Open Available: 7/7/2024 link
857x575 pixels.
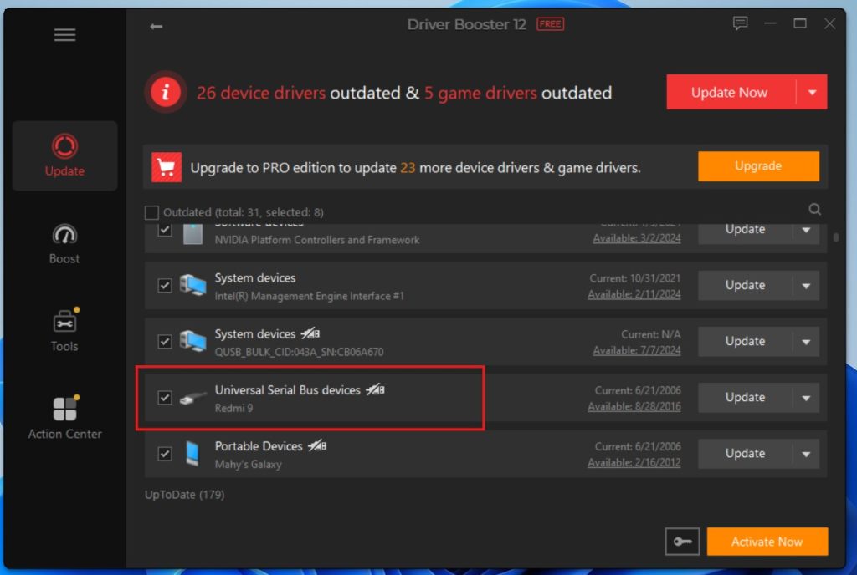(637, 350)
